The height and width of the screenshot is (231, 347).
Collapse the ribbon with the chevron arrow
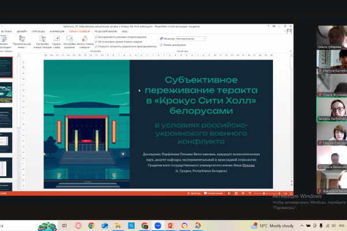click(x=290, y=51)
